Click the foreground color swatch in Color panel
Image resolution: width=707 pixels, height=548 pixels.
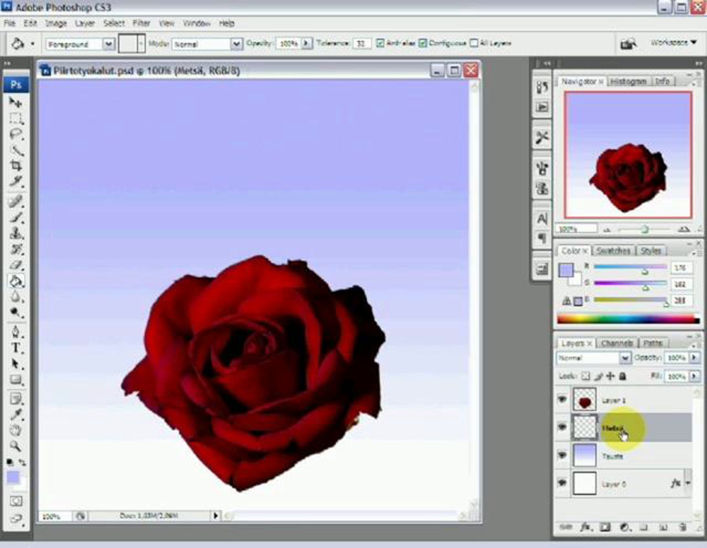566,270
